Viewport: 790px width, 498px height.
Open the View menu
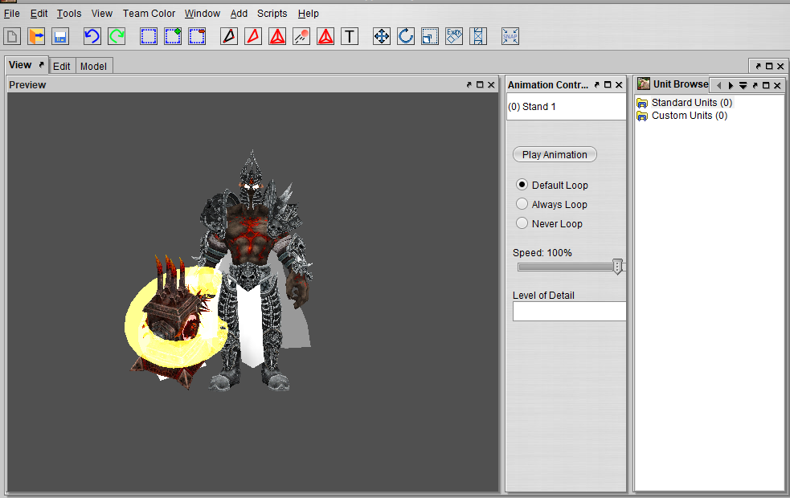point(102,14)
